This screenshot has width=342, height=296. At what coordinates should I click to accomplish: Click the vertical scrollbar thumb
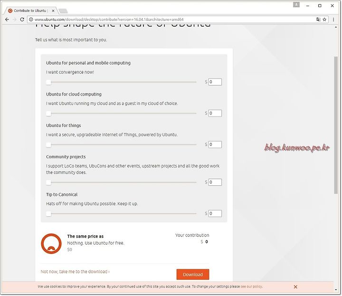click(336, 125)
